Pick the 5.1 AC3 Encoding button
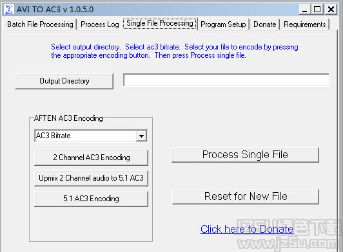Viewport: 343px width, 252px height. click(x=91, y=199)
